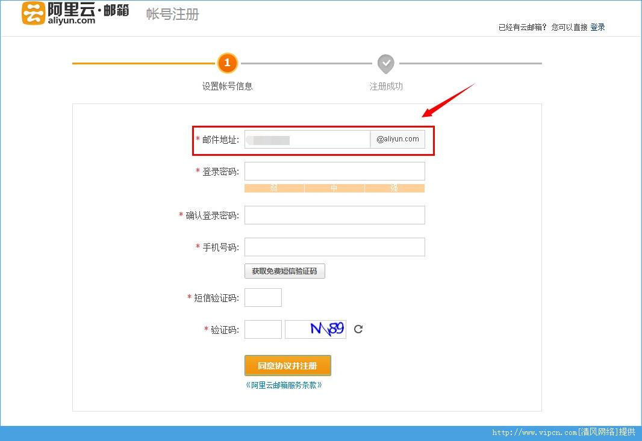This screenshot has height=441, width=642.
Task: Click the 邮件地址 label
Action: pos(220,140)
